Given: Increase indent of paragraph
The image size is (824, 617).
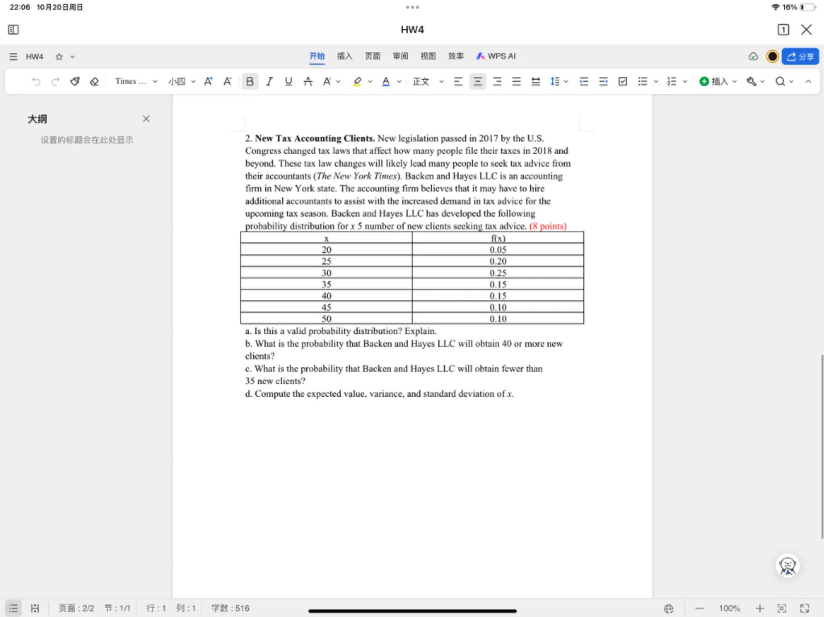Looking at the screenshot, I should click(x=603, y=82).
